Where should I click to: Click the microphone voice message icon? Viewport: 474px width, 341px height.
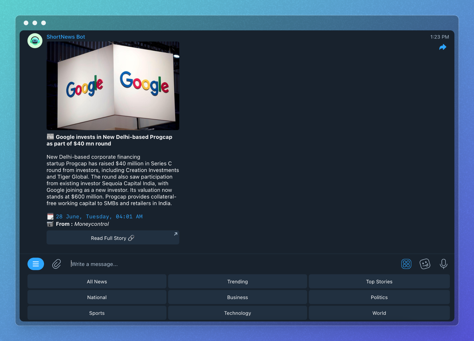[443, 264]
